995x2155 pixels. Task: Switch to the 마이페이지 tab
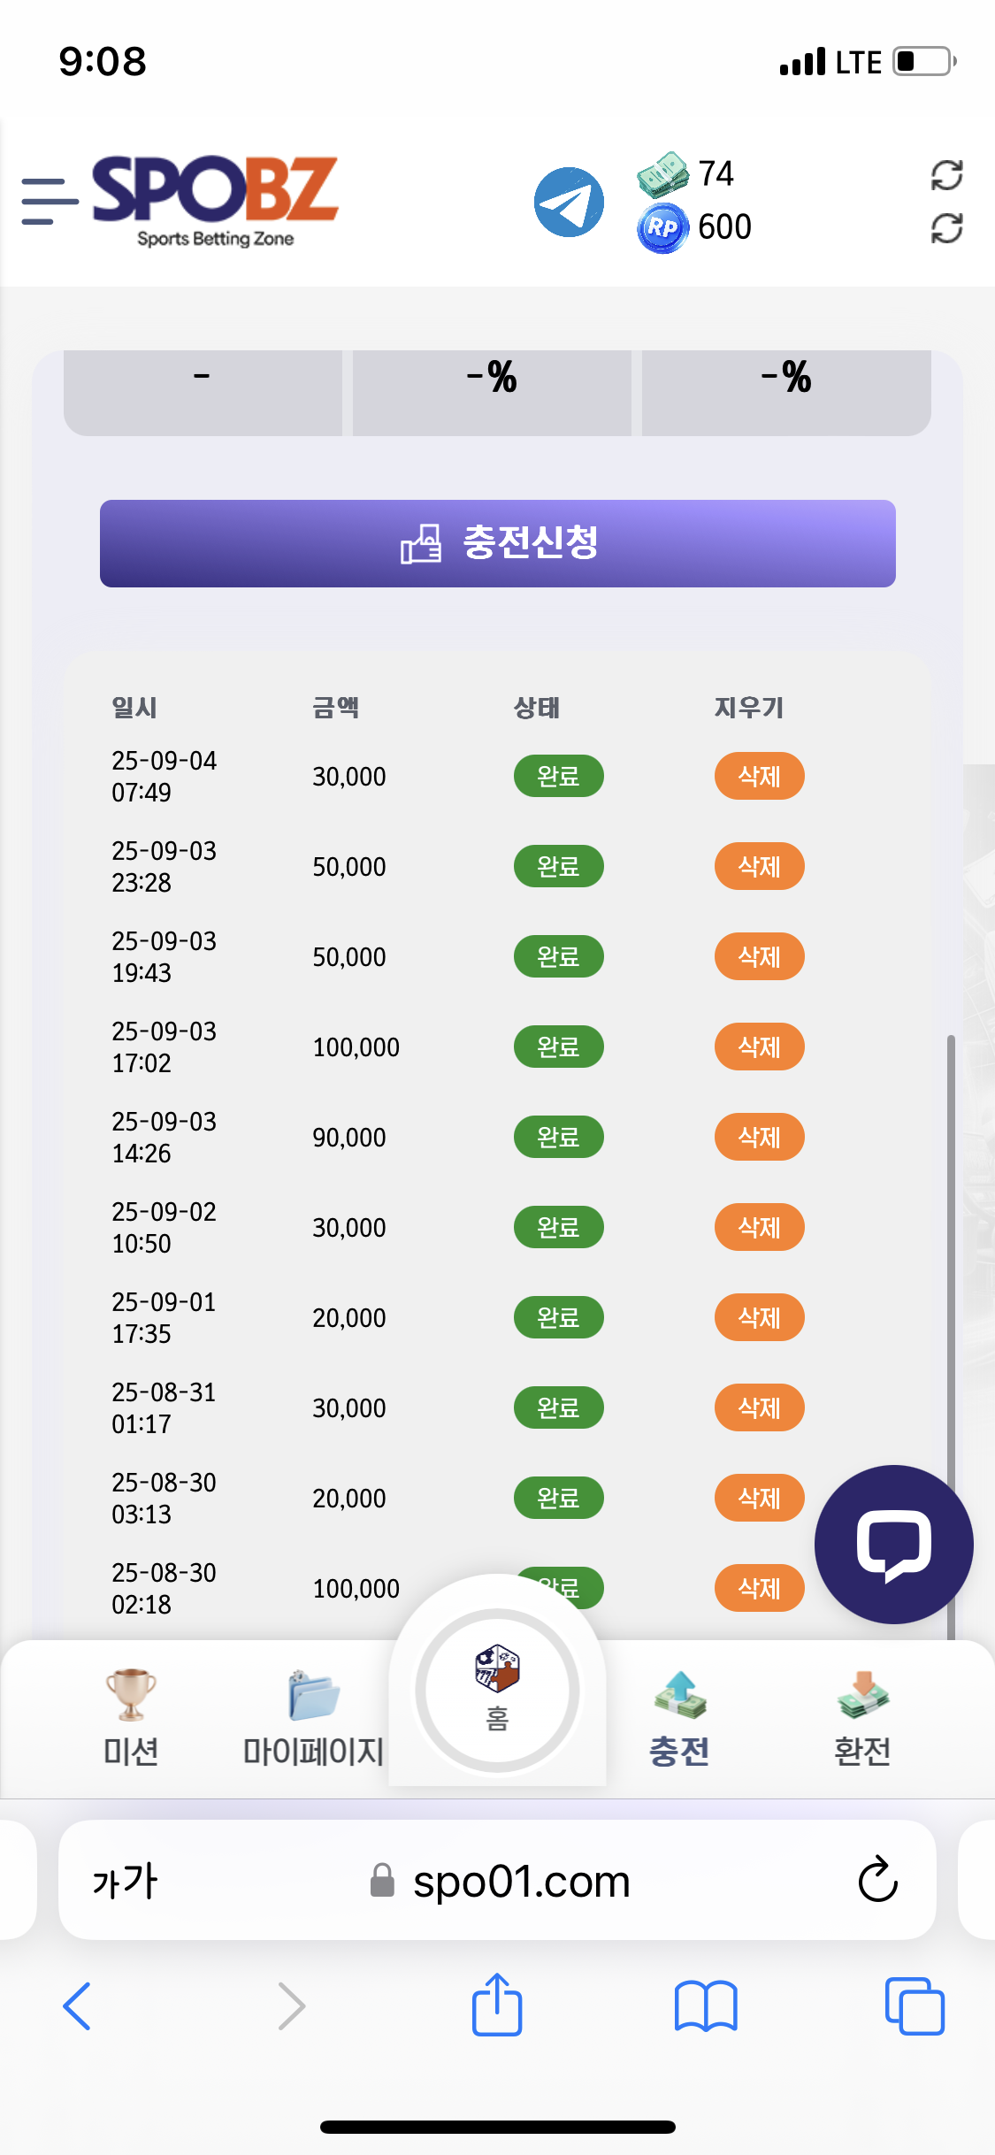click(313, 1718)
